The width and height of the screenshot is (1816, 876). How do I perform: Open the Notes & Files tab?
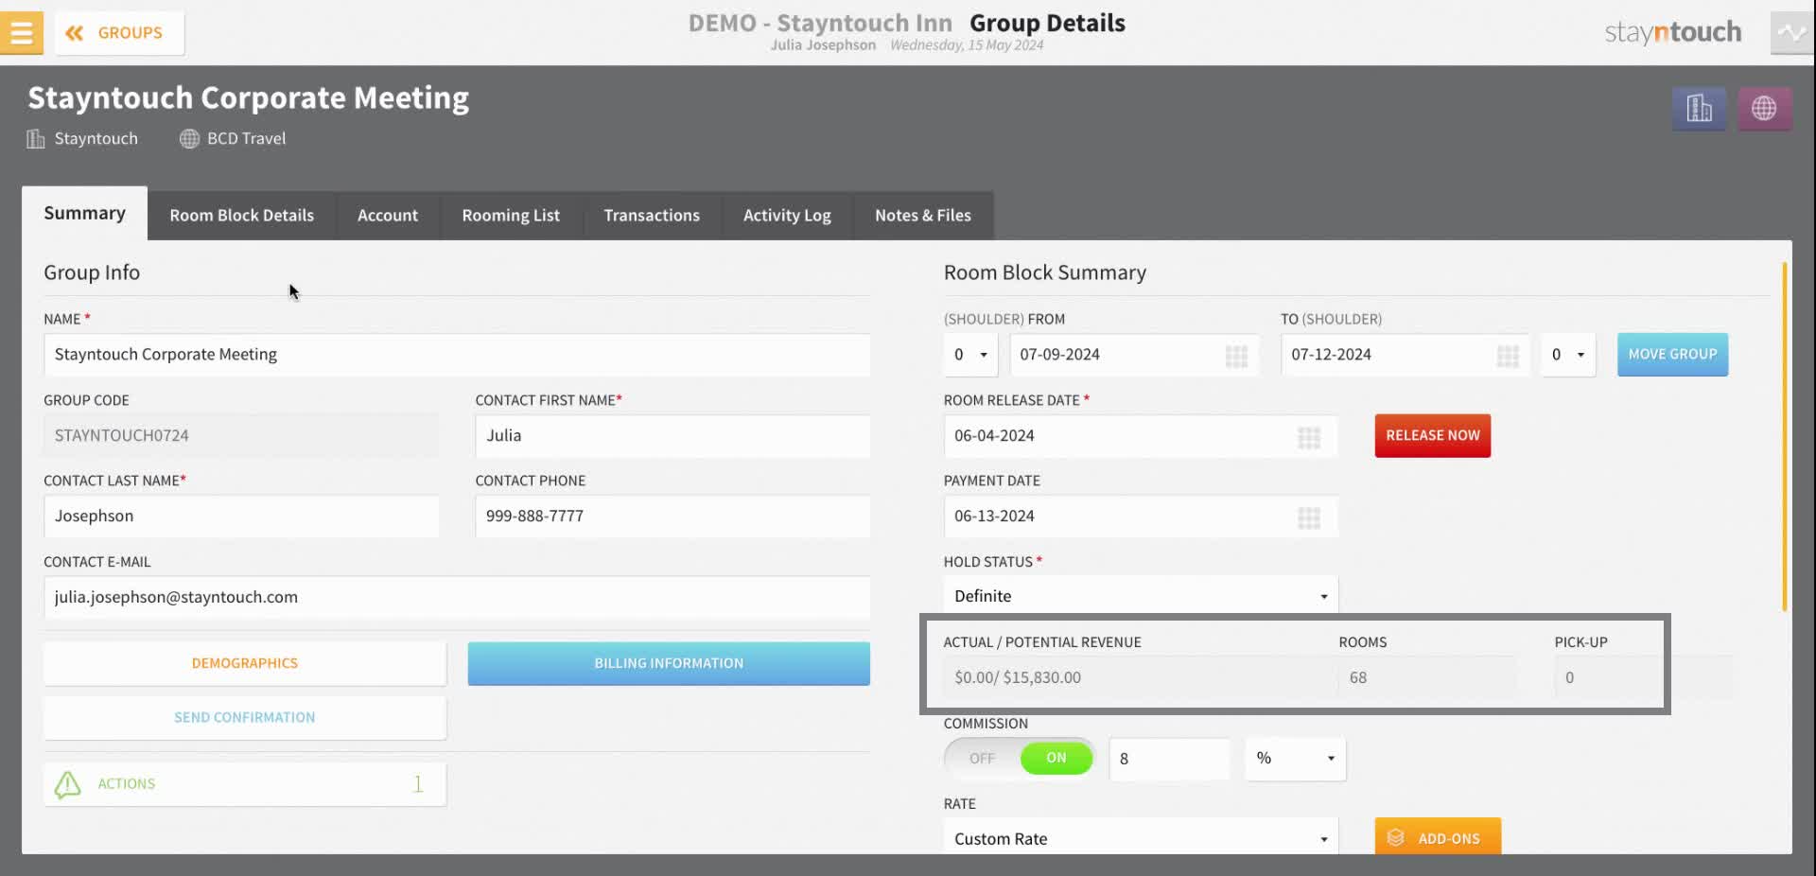click(x=923, y=216)
